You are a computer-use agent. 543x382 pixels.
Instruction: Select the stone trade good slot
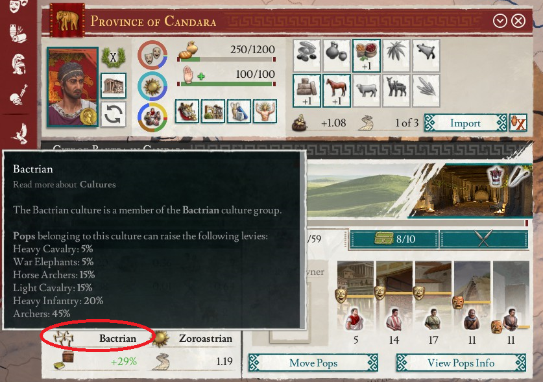coord(306,91)
